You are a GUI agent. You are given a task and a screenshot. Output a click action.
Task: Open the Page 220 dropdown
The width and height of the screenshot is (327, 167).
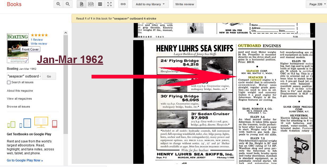(x=316, y=4)
